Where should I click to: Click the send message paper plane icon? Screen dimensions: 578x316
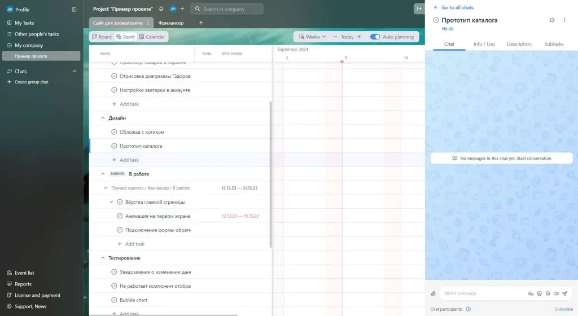564,293
